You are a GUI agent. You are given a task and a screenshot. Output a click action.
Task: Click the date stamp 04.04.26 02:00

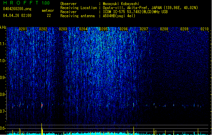[x=17, y=16]
